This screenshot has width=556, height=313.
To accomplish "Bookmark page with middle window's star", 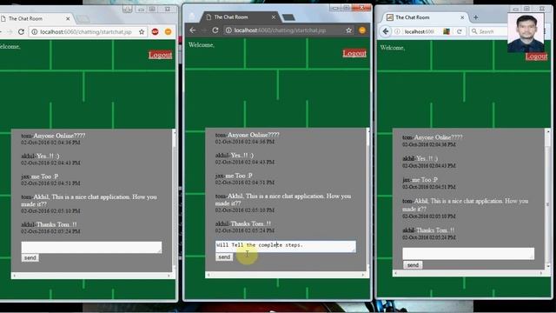I will (349, 30).
